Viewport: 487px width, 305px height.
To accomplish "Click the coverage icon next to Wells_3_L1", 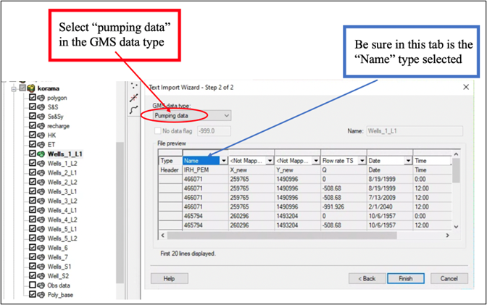I will coord(41,191).
